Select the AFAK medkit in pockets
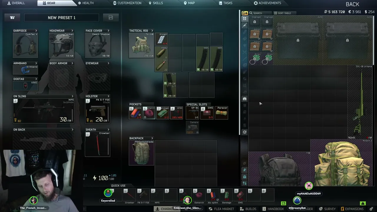This screenshot has height=212, width=377. pos(176,113)
